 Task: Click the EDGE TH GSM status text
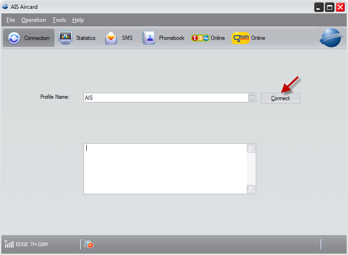tap(32, 244)
